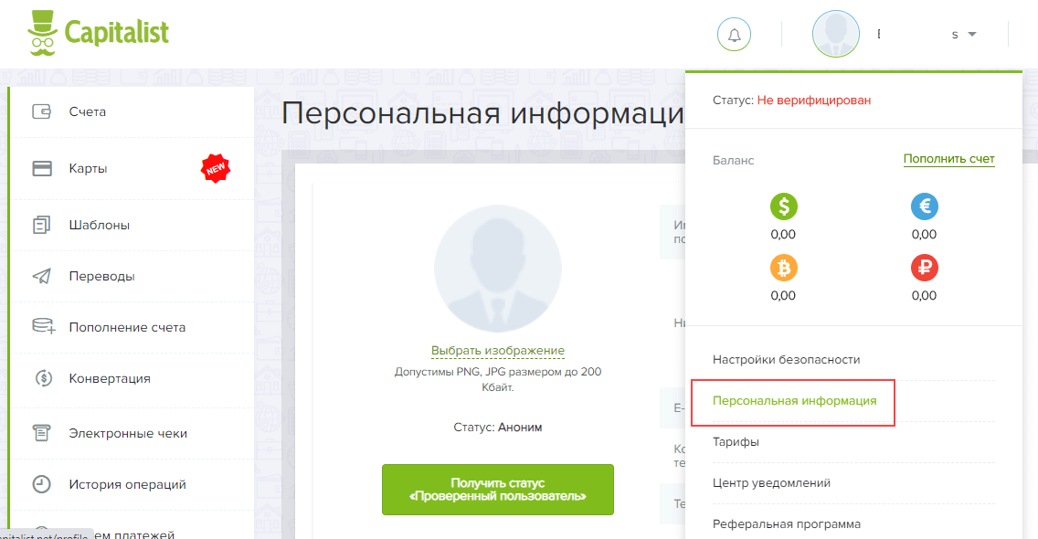Click the header user avatar thumbnail
Image resolution: width=1038 pixels, height=539 pixels.
835,35
